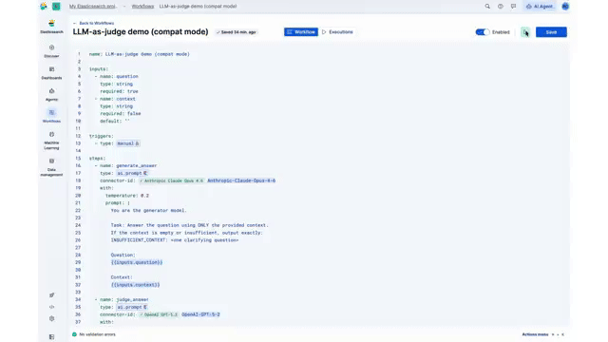This screenshot has height=342, width=608.
Task: Click the Anthropic Claude Opus connector badge
Action: (171, 180)
